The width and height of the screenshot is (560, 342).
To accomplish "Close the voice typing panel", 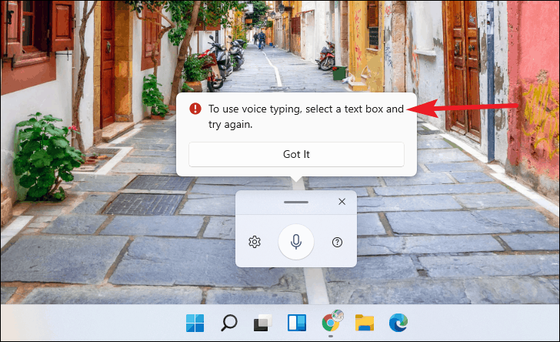I will point(342,202).
